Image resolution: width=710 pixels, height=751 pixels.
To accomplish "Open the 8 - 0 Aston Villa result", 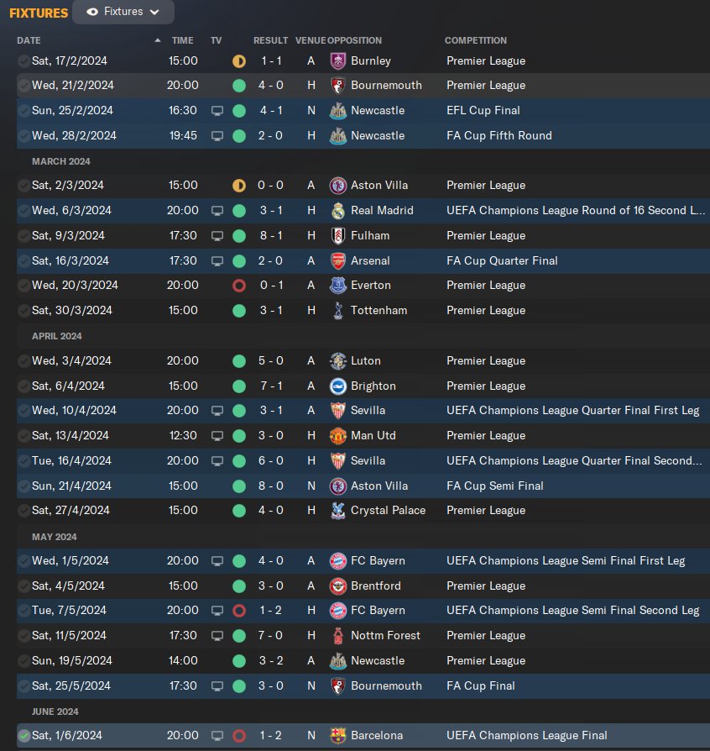I will tap(270, 486).
